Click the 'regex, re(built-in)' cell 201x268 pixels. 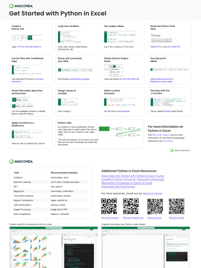(59, 200)
